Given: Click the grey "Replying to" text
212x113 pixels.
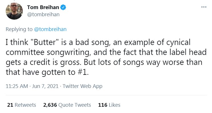Looking at the screenshot, I should tap(19, 29).
